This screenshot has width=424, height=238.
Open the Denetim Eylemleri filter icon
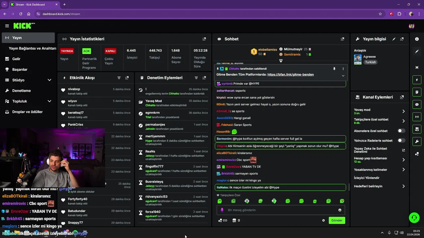click(x=196, y=78)
